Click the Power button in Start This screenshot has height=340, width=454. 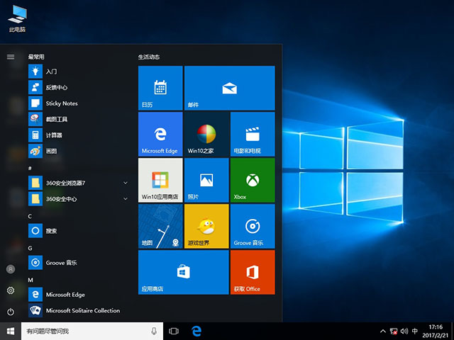click(11, 312)
